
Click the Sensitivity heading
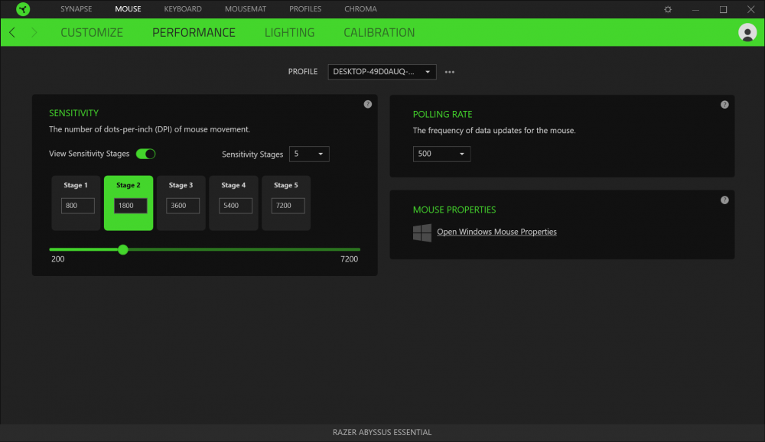pyautogui.click(x=73, y=113)
